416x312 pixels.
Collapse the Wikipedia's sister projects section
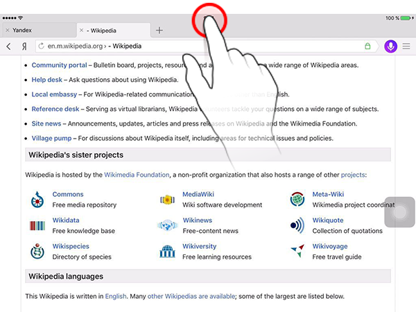pyautogui.click(x=208, y=155)
